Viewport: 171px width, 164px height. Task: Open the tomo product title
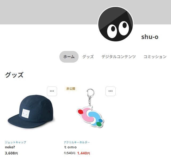click(x=70, y=147)
